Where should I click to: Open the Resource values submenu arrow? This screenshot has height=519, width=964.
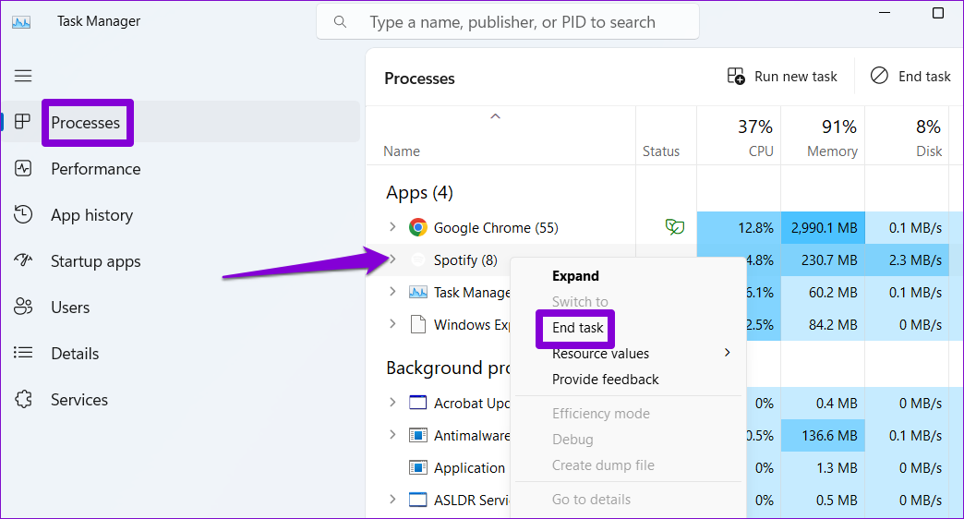[728, 353]
